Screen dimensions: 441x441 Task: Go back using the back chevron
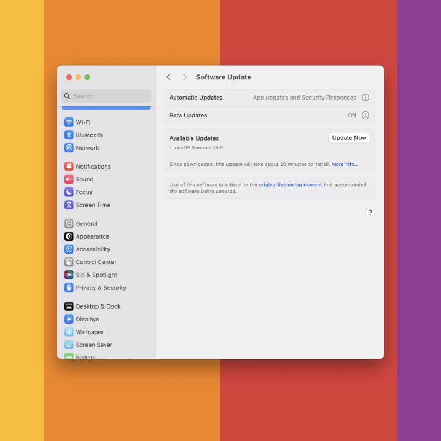pyautogui.click(x=169, y=77)
